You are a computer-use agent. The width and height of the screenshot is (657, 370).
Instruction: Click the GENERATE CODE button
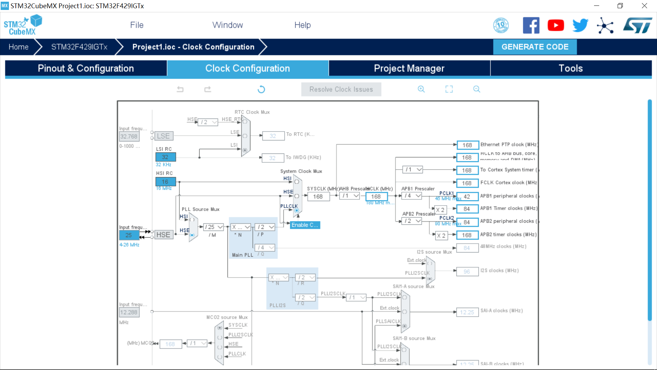click(535, 47)
